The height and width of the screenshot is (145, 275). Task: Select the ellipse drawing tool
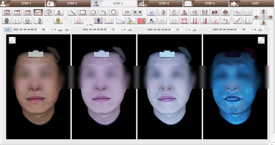[x=93, y=12]
